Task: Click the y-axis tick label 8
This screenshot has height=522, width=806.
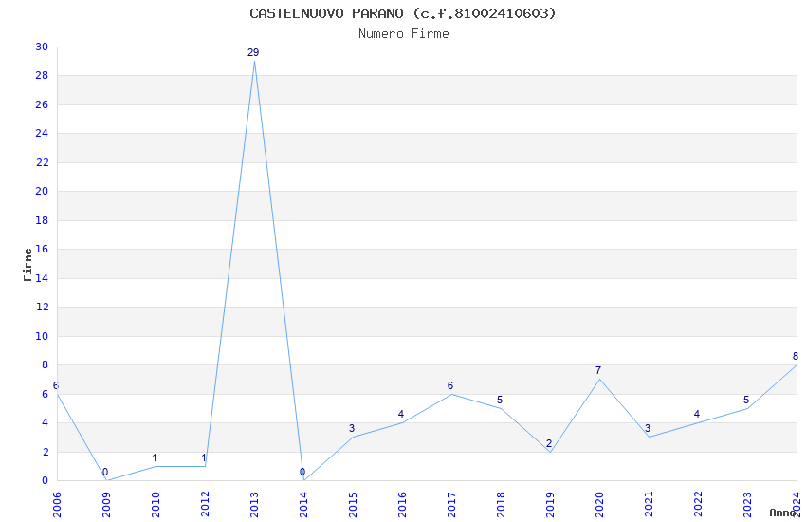Action: coord(46,365)
